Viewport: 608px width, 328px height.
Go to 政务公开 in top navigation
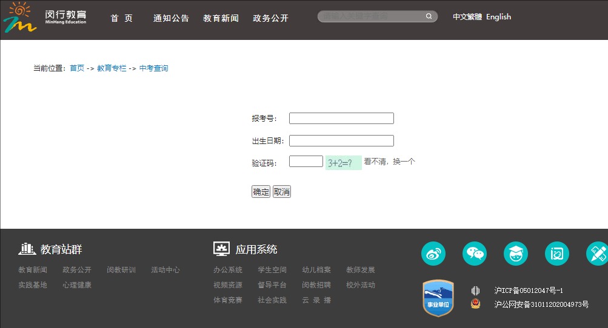(x=270, y=18)
